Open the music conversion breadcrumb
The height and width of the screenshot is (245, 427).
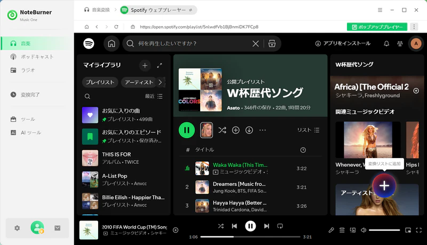[97, 10]
